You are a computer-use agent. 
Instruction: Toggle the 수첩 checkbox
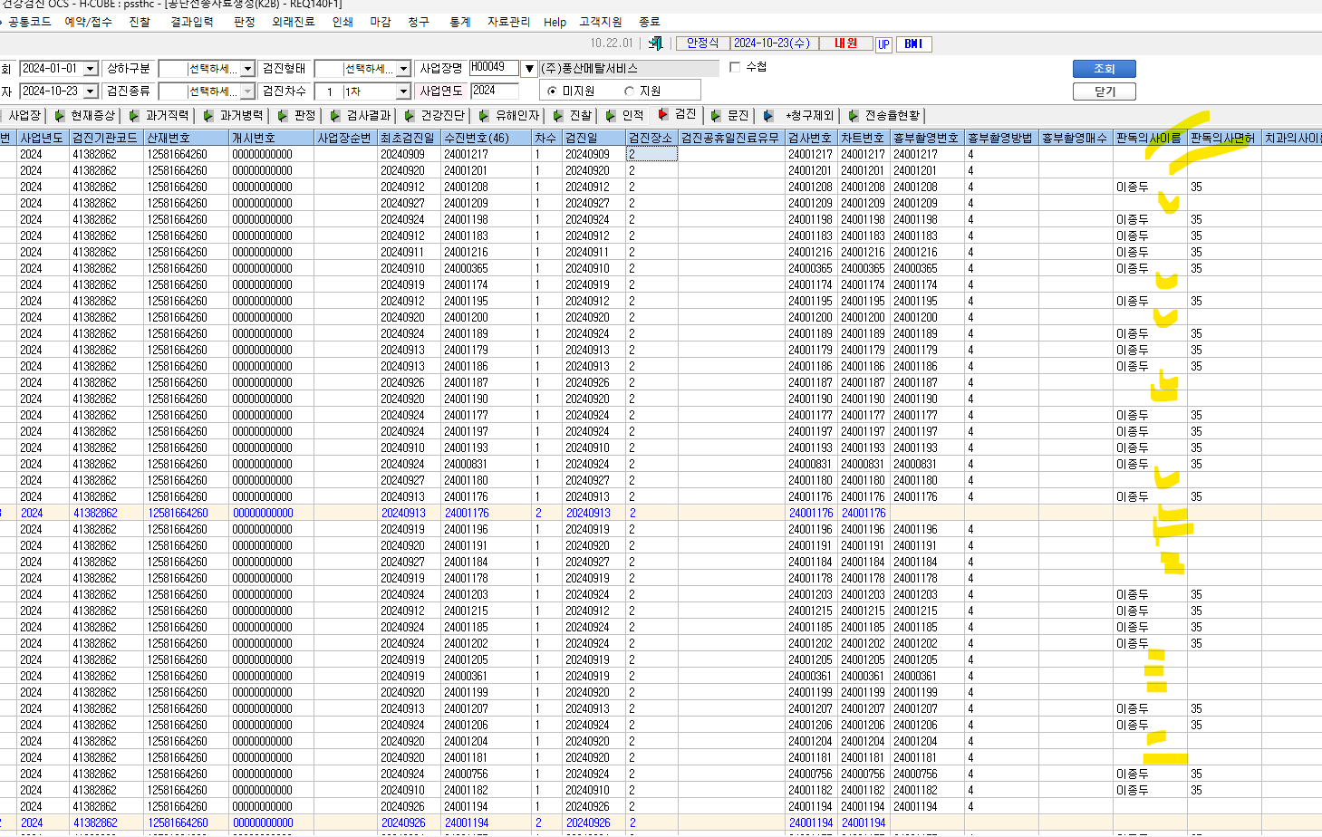(735, 67)
